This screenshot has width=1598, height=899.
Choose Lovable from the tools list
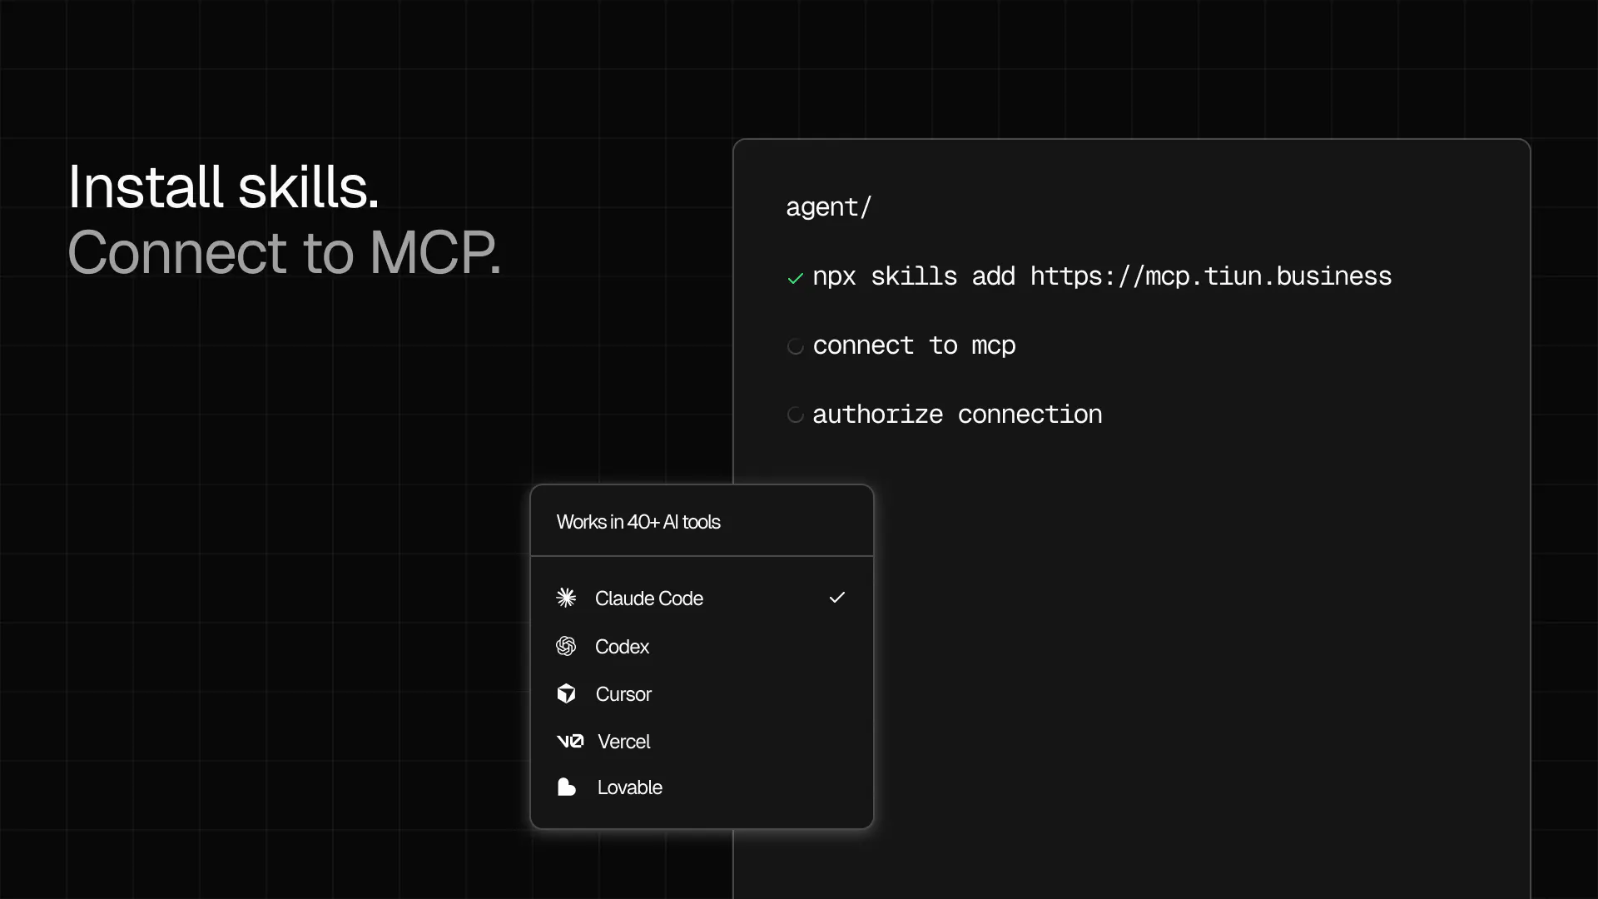[702, 787]
